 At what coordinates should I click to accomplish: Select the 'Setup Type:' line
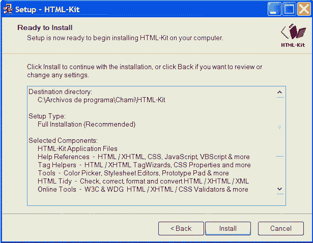tap(47, 116)
